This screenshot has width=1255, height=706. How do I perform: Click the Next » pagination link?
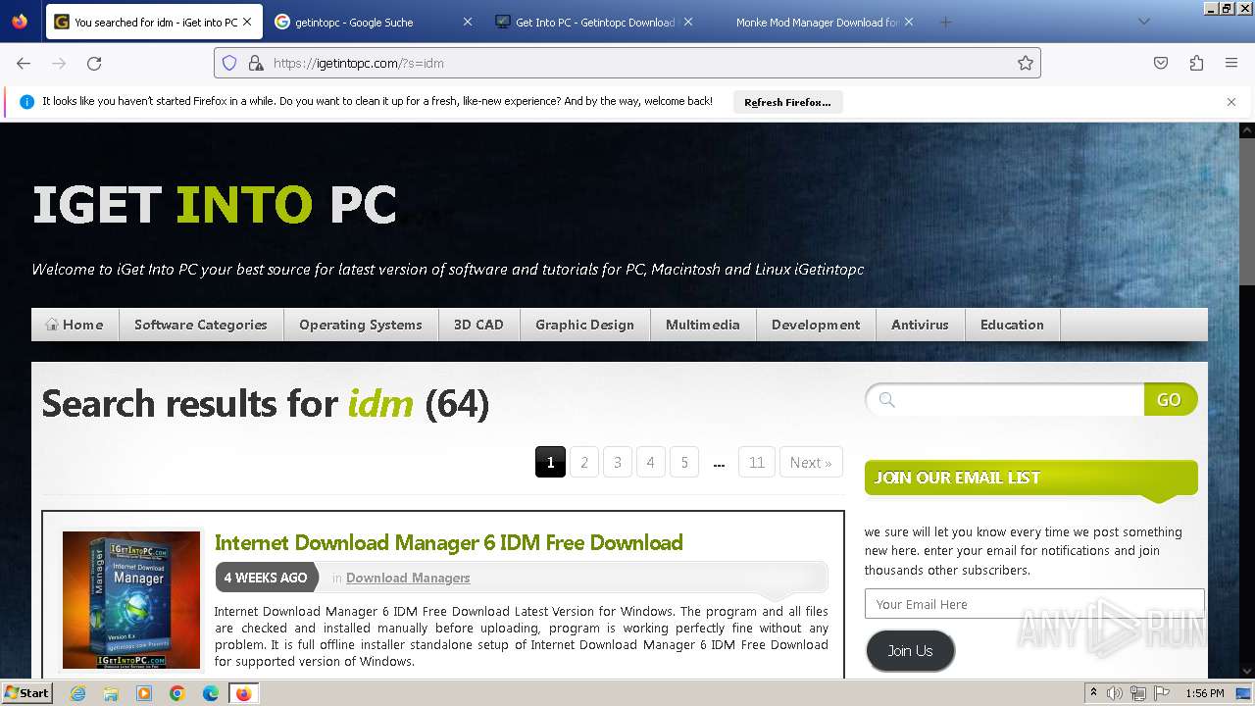point(811,462)
